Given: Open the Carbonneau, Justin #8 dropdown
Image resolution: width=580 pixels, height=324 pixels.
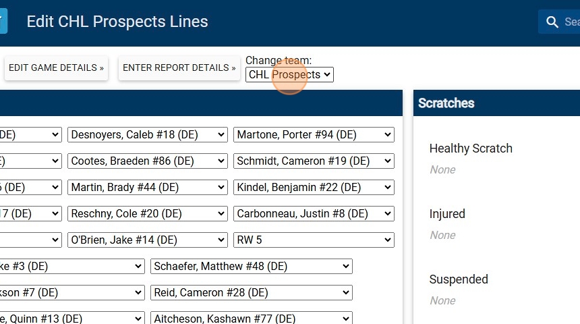Looking at the screenshot, I should (314, 214).
